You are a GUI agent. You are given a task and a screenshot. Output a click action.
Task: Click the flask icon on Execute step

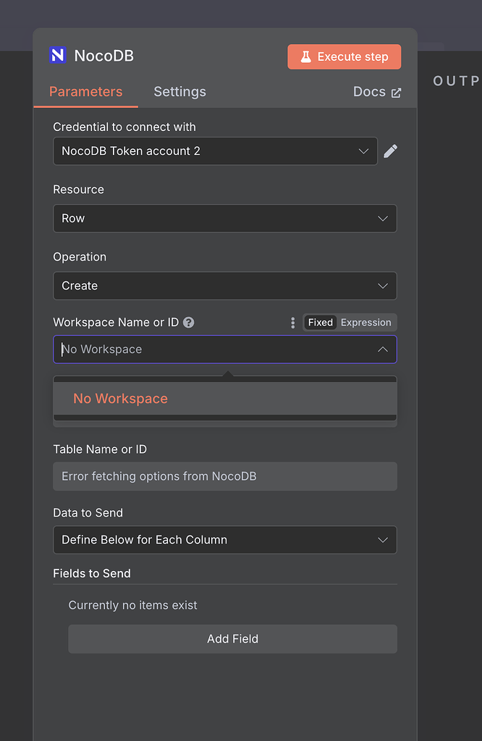coord(305,56)
